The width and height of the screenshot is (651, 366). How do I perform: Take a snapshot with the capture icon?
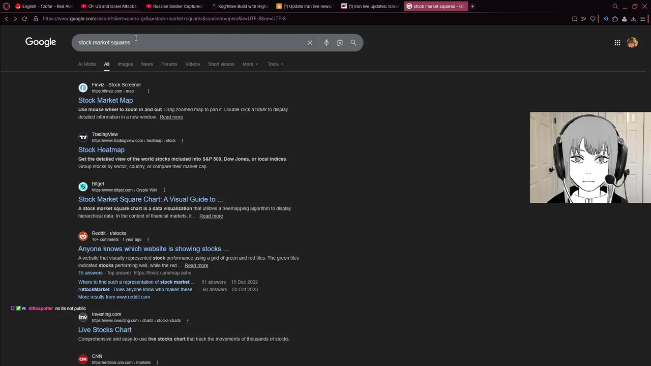click(574, 19)
